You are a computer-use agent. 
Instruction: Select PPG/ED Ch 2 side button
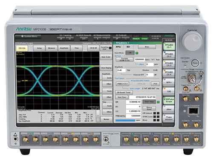[x=169, y=55]
